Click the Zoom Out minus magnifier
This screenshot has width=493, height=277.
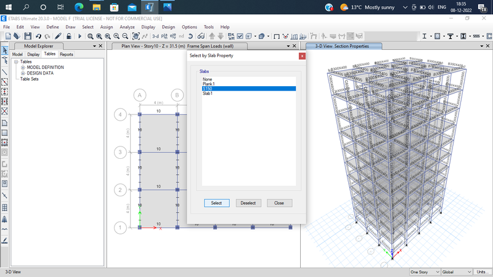coord(125,36)
